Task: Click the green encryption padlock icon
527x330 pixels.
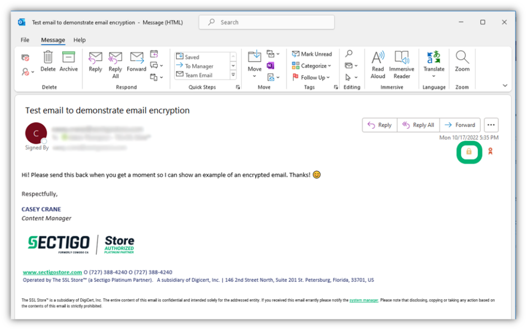Action: pos(469,151)
